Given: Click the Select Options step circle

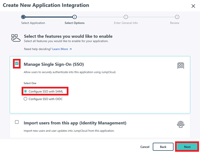Looking at the screenshot, I should coord(74,17).
